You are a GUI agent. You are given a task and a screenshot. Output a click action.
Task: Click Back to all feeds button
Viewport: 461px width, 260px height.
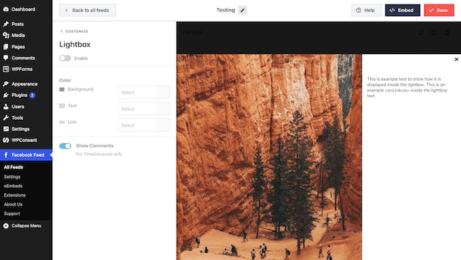tap(87, 10)
